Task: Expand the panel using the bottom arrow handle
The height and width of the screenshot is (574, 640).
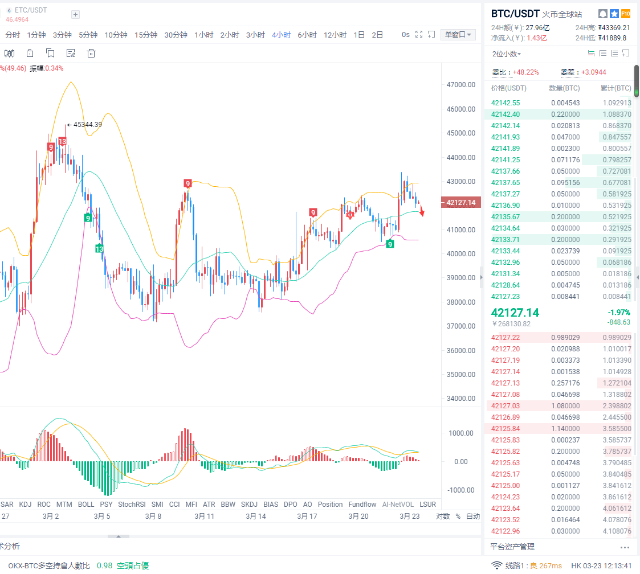Action: click(x=119, y=536)
